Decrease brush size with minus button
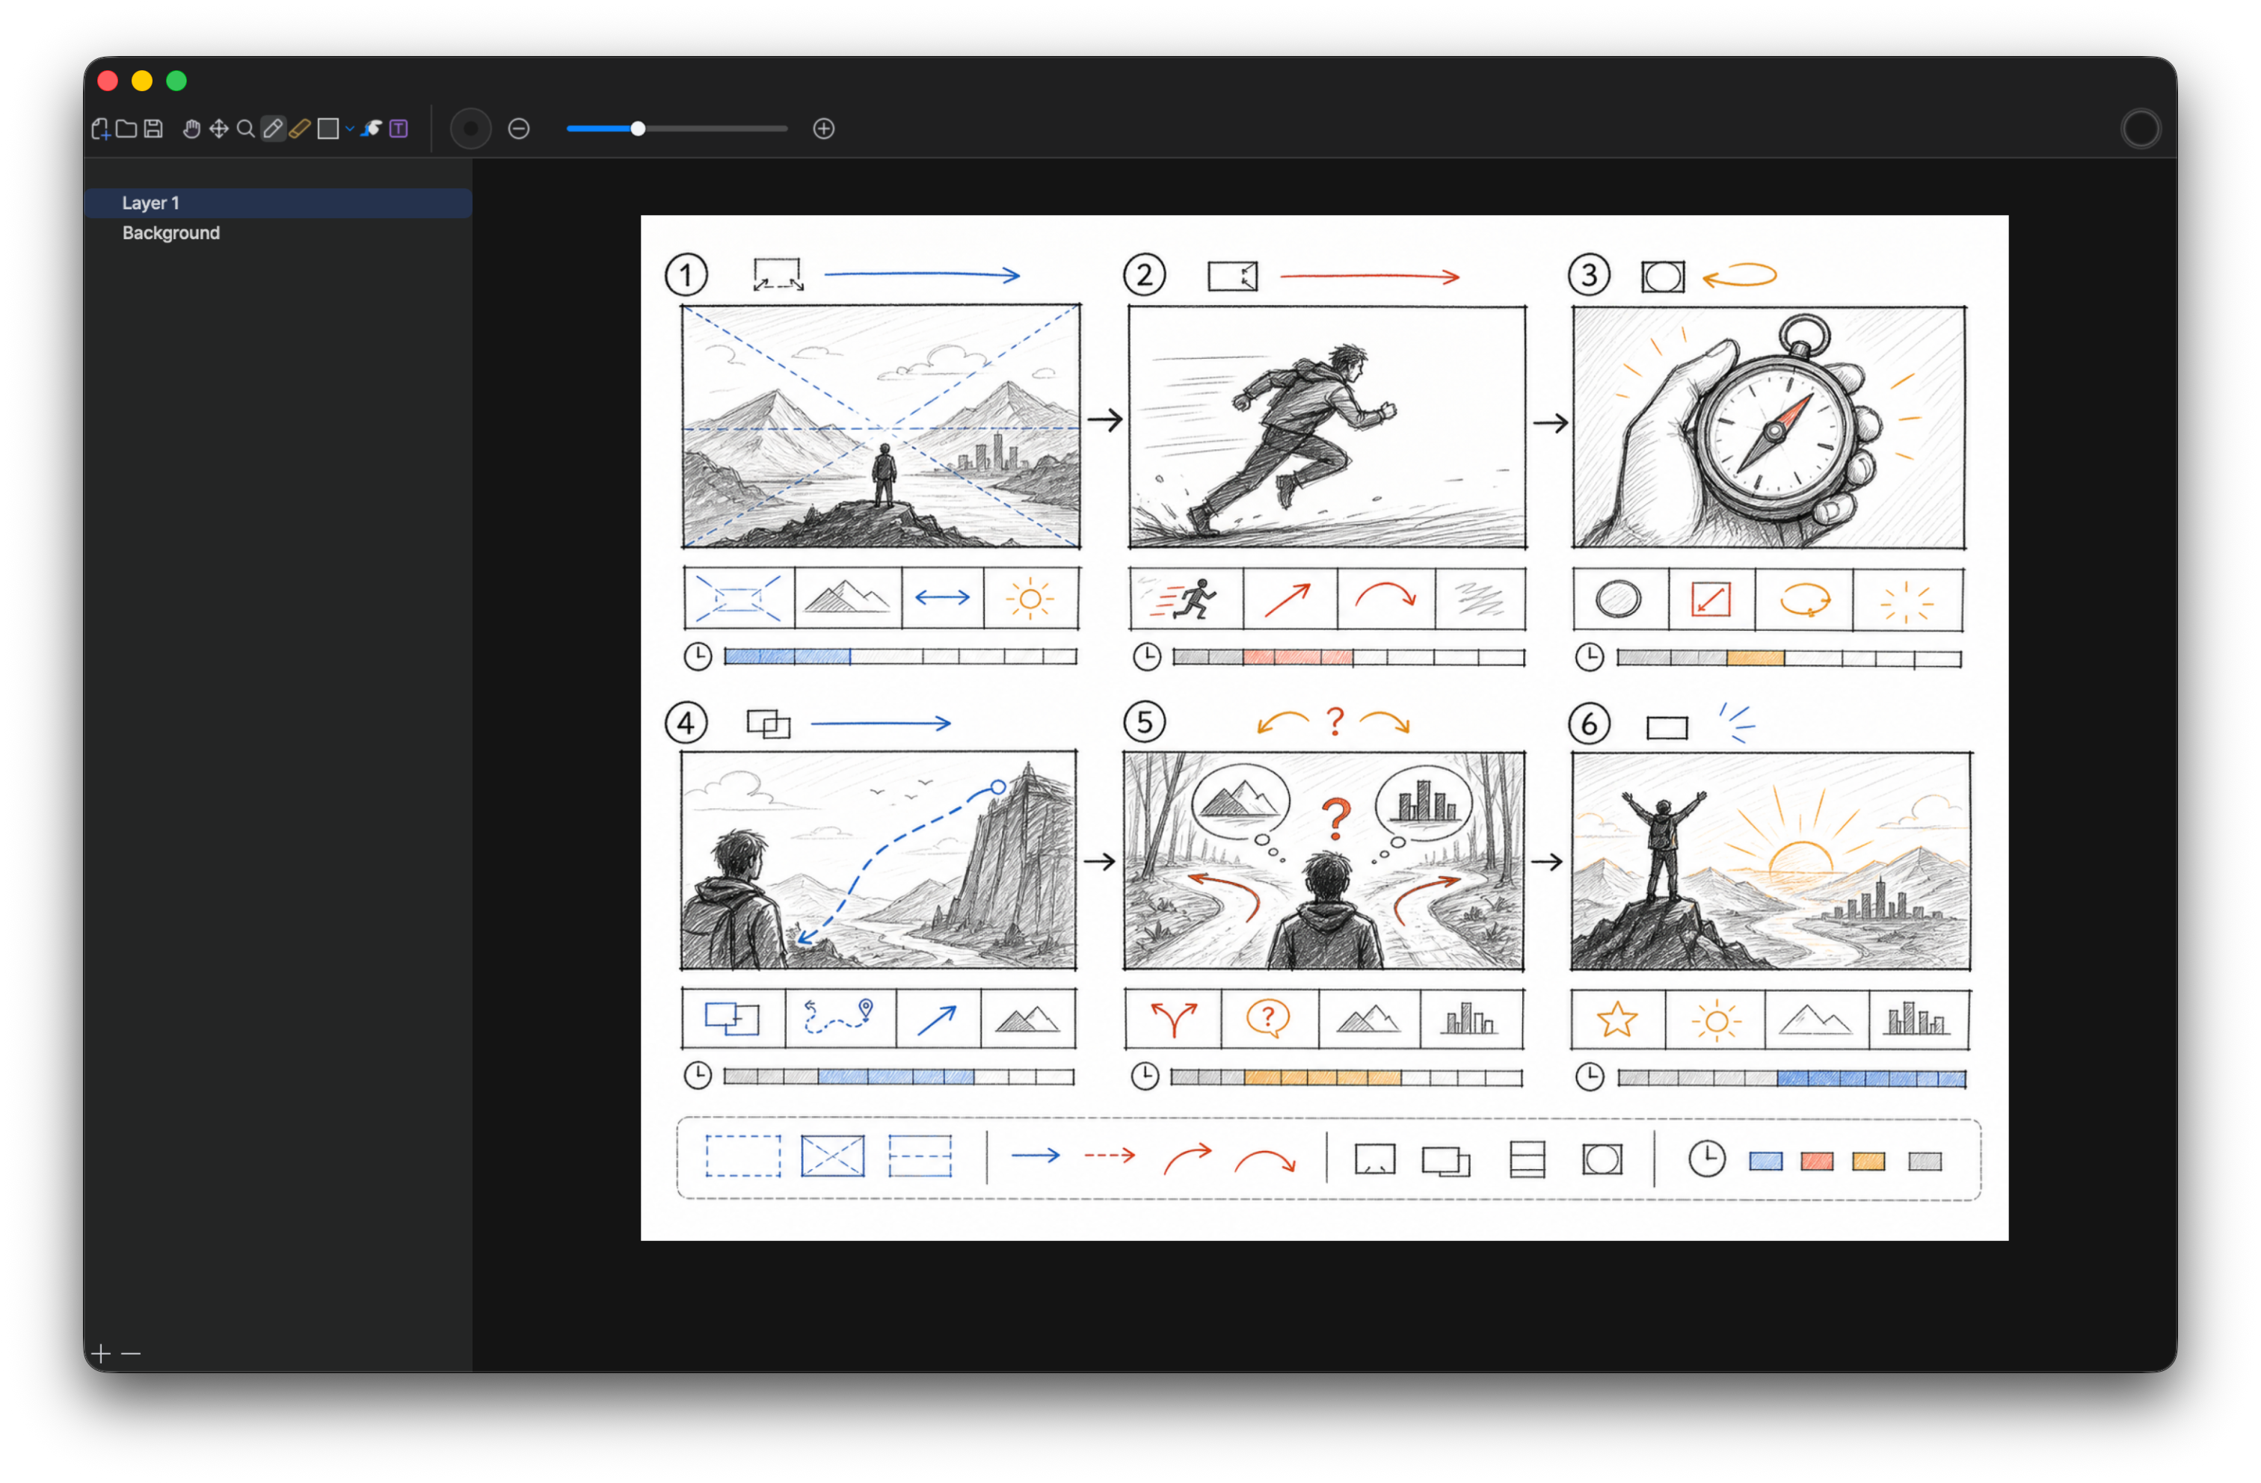The image size is (2261, 1483). (519, 129)
